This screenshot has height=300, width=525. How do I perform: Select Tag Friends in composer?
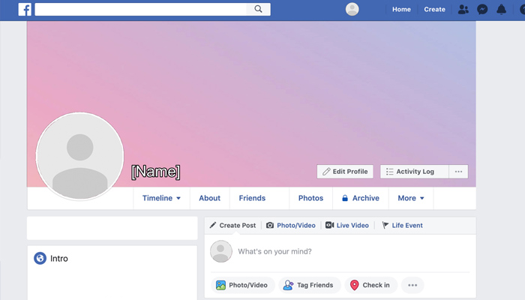[309, 285]
